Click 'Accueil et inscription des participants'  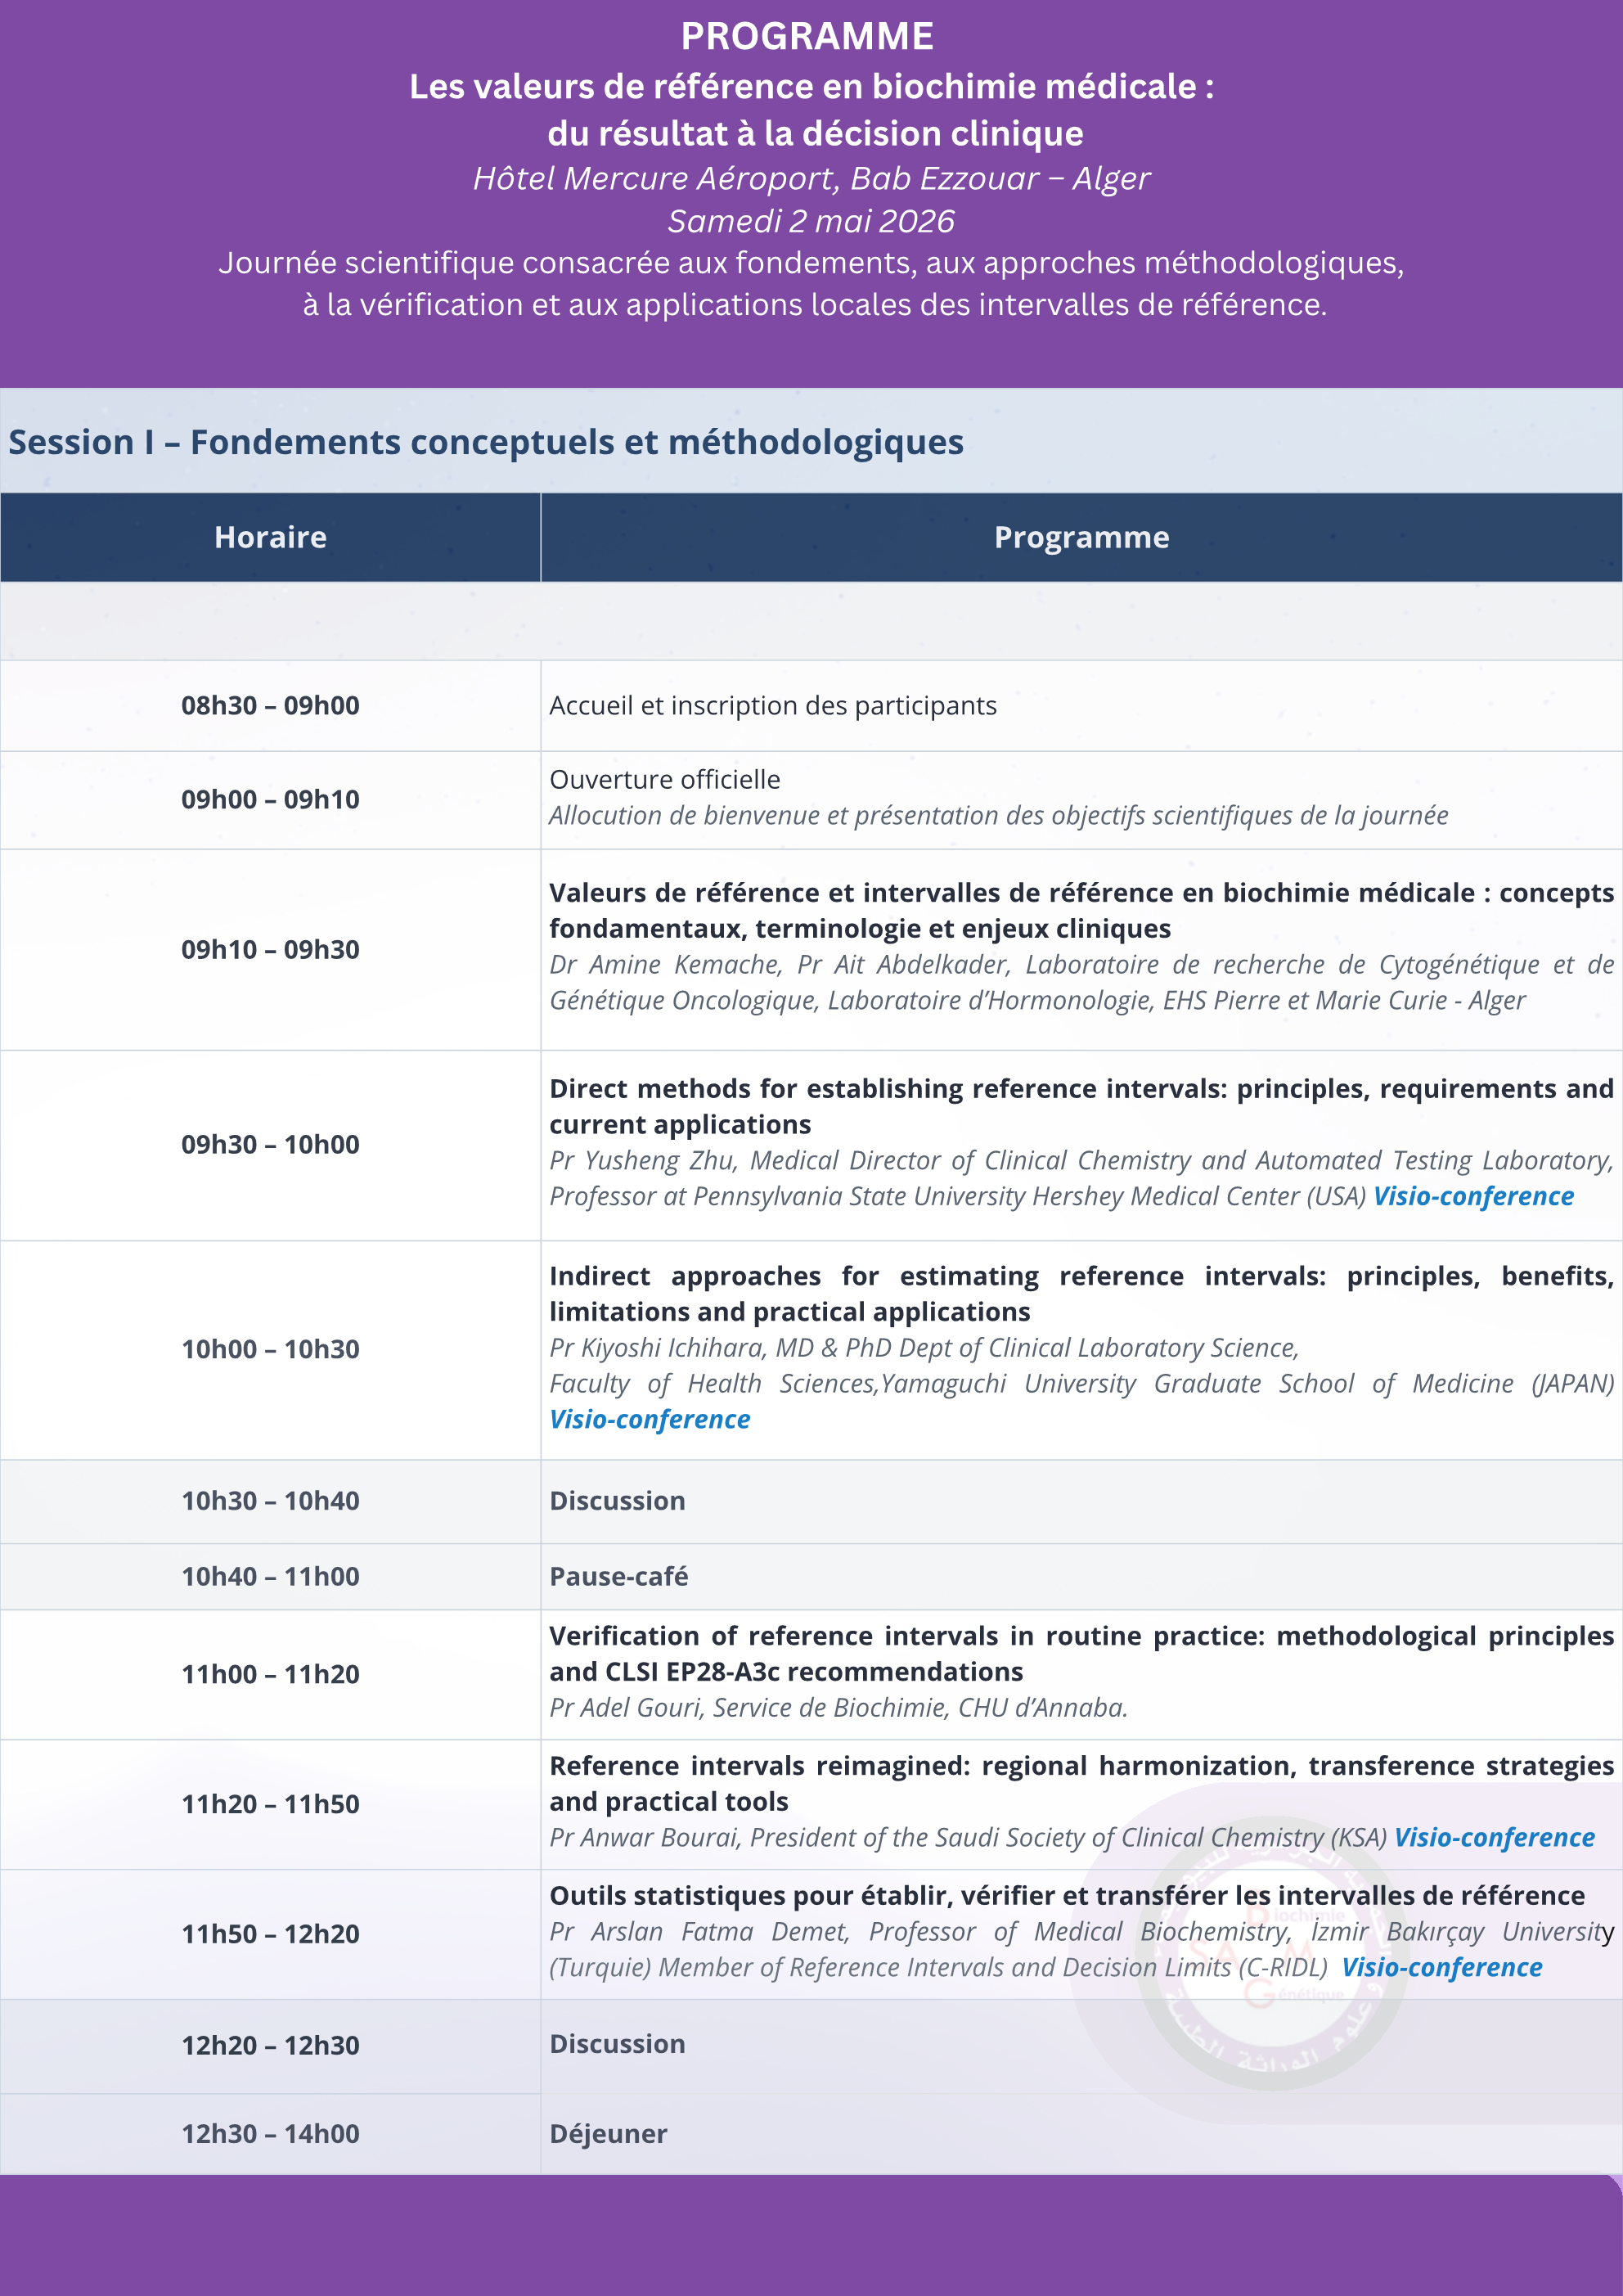[x=773, y=705]
